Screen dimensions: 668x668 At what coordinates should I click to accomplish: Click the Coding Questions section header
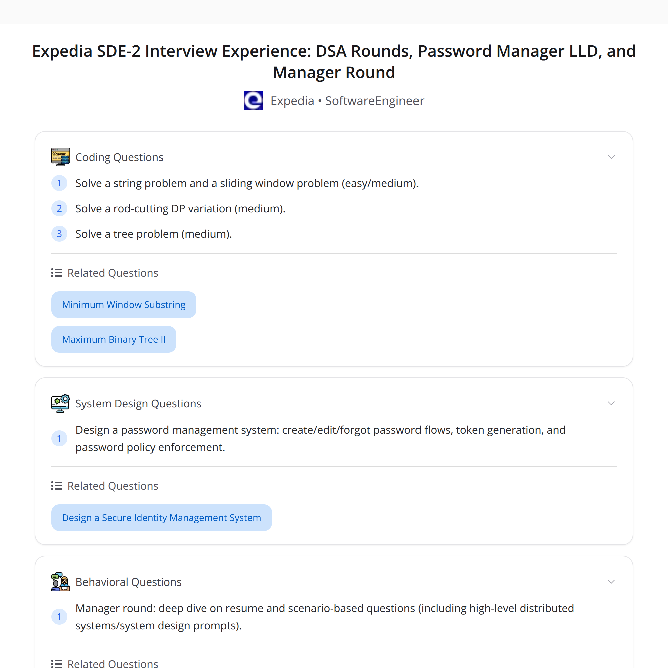pos(119,157)
